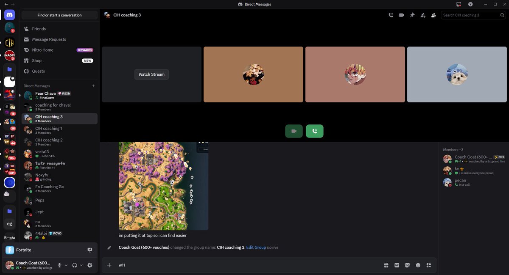
Task: Open the sticker picker
Action: [x=407, y=265]
